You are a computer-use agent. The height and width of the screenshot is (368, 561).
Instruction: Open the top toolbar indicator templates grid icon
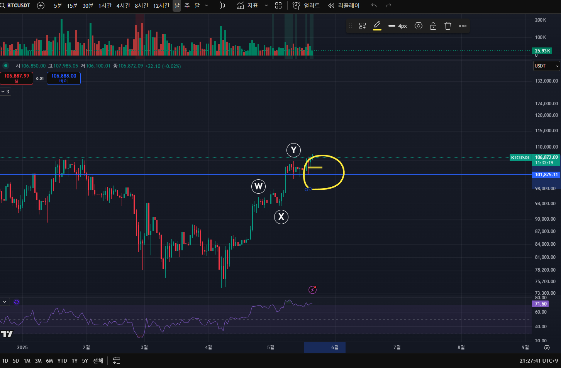pyautogui.click(x=278, y=5)
